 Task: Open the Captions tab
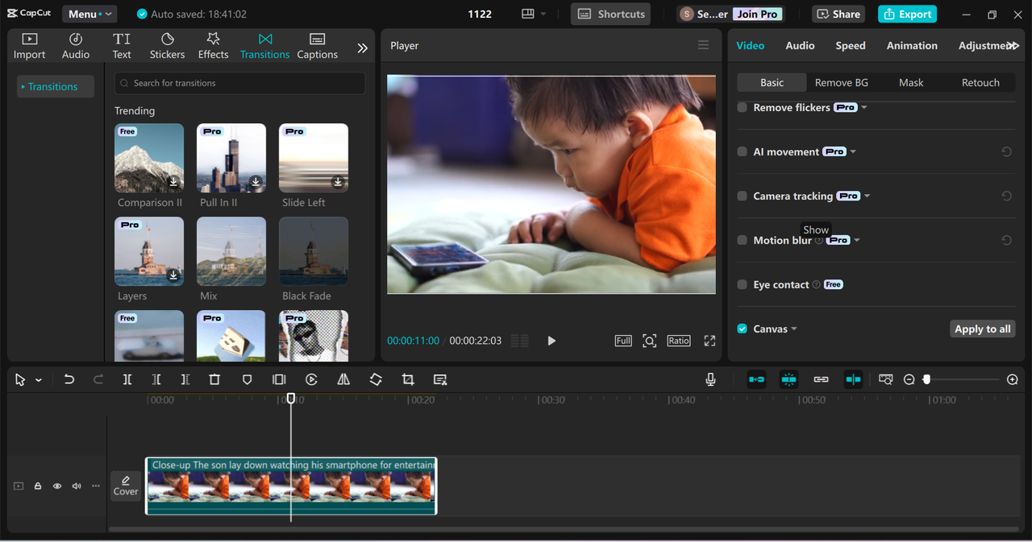pyautogui.click(x=317, y=46)
